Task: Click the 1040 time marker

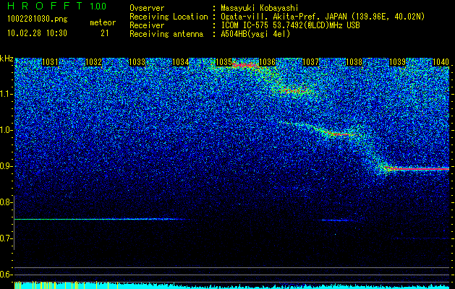Action: tap(441, 62)
